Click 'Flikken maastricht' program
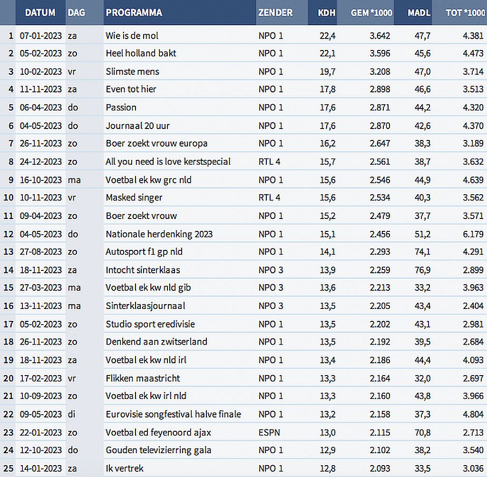The height and width of the screenshot is (477, 487). 143,378
